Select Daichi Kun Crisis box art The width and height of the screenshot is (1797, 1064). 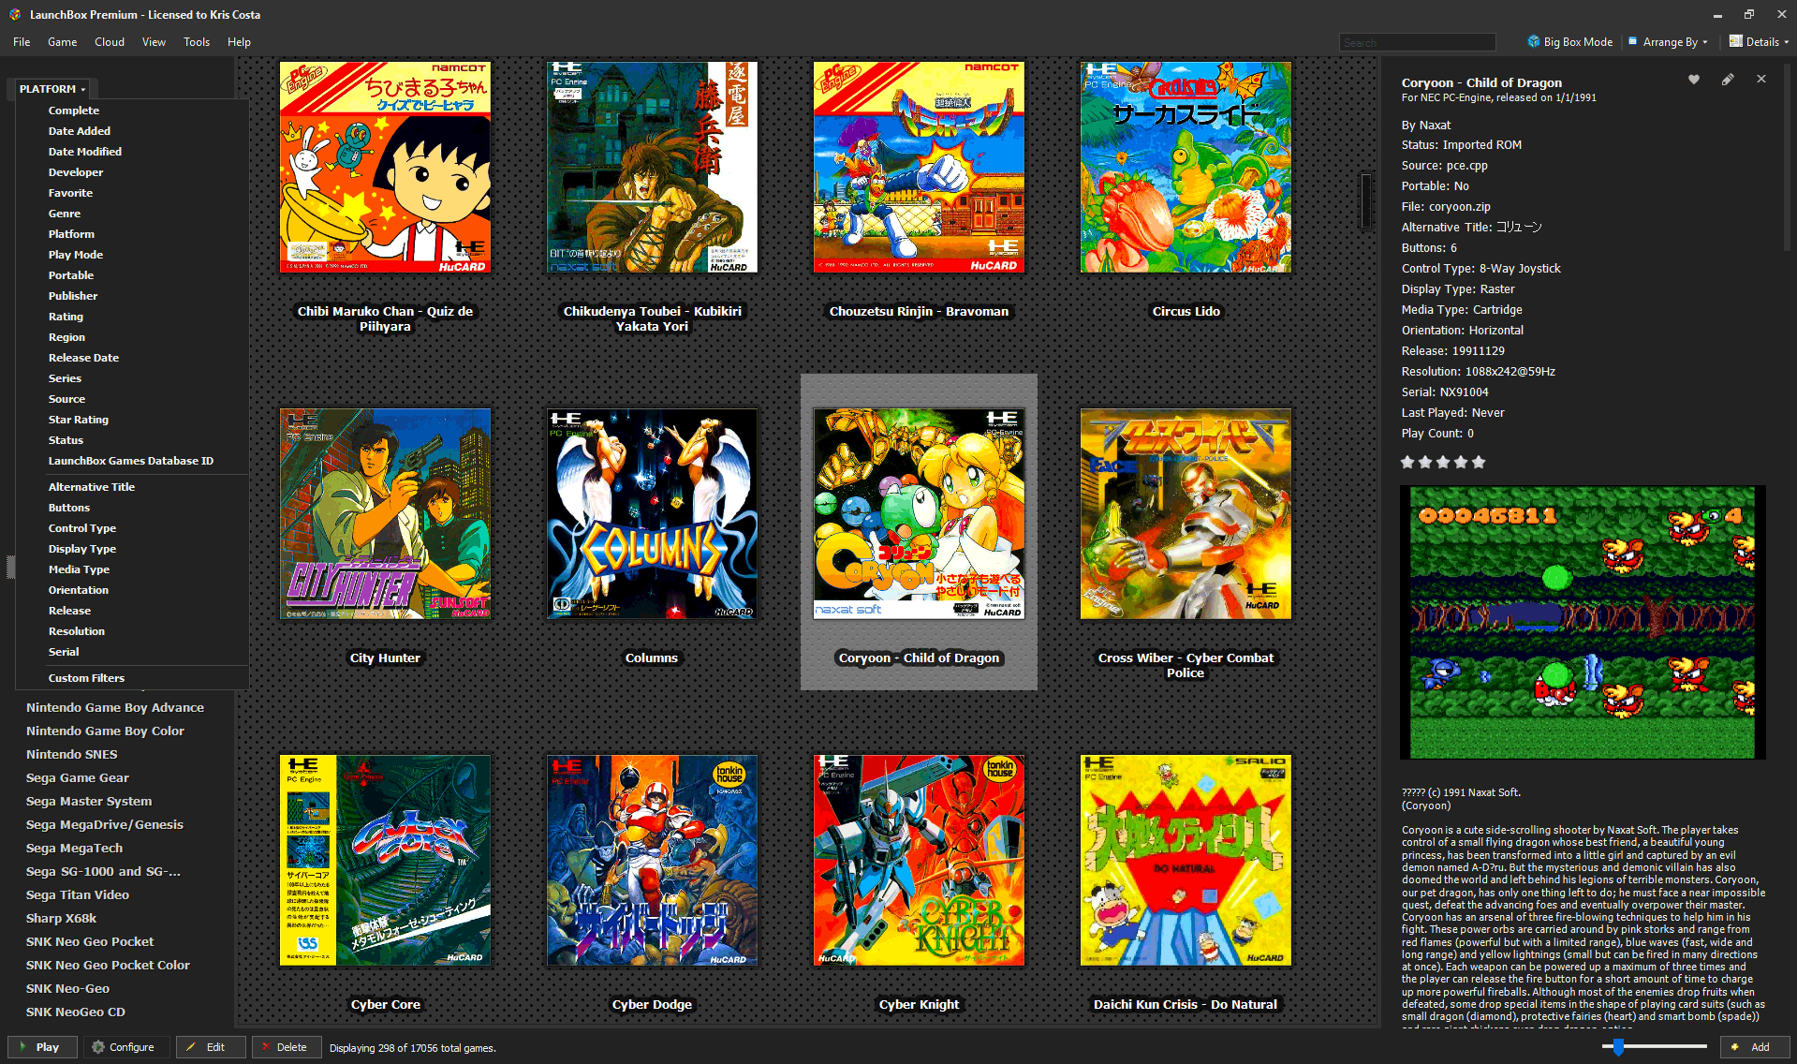1186,861
